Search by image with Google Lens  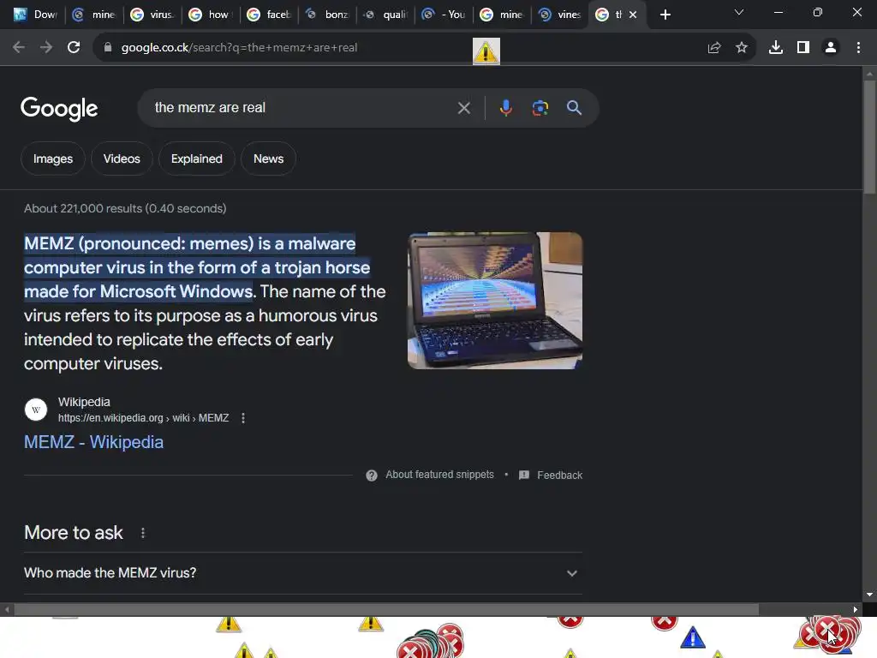click(540, 107)
